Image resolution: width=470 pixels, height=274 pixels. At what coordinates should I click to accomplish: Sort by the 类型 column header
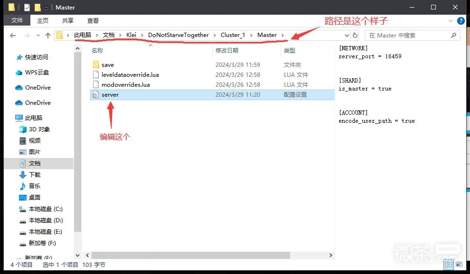(x=290, y=51)
